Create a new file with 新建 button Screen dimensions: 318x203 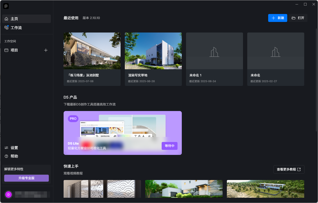[x=278, y=18]
